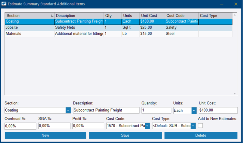The height and width of the screenshot is (143, 243).
Task: Focus the Overhead % input field
Action: pyautogui.click(x=20, y=126)
